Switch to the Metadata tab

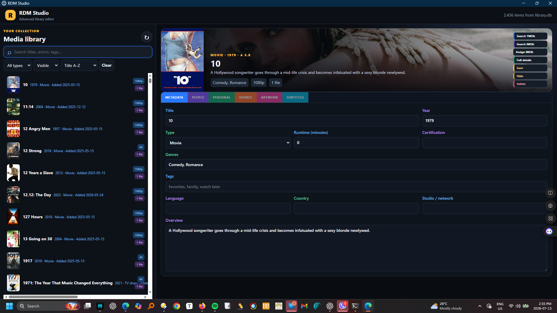click(x=174, y=97)
